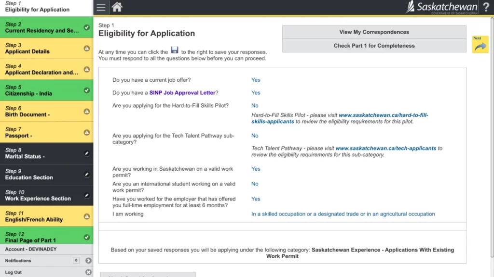Click the checkmark icon on Step 5 Citizenship

(86, 90)
